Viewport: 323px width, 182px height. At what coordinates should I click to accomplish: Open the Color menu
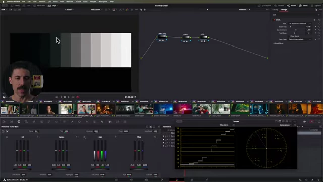pyautogui.click(x=85, y=2)
